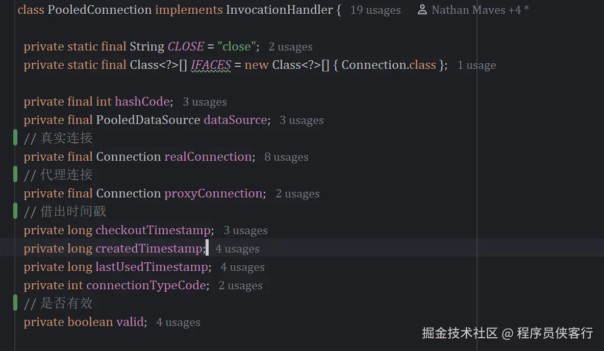Show usages of the lastUsedTimestamp field
Image resolution: width=604 pixels, height=351 pixels.
click(x=242, y=267)
